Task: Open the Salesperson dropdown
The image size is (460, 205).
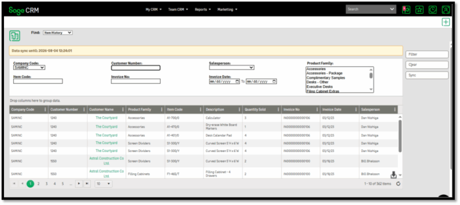Action: coord(231,68)
